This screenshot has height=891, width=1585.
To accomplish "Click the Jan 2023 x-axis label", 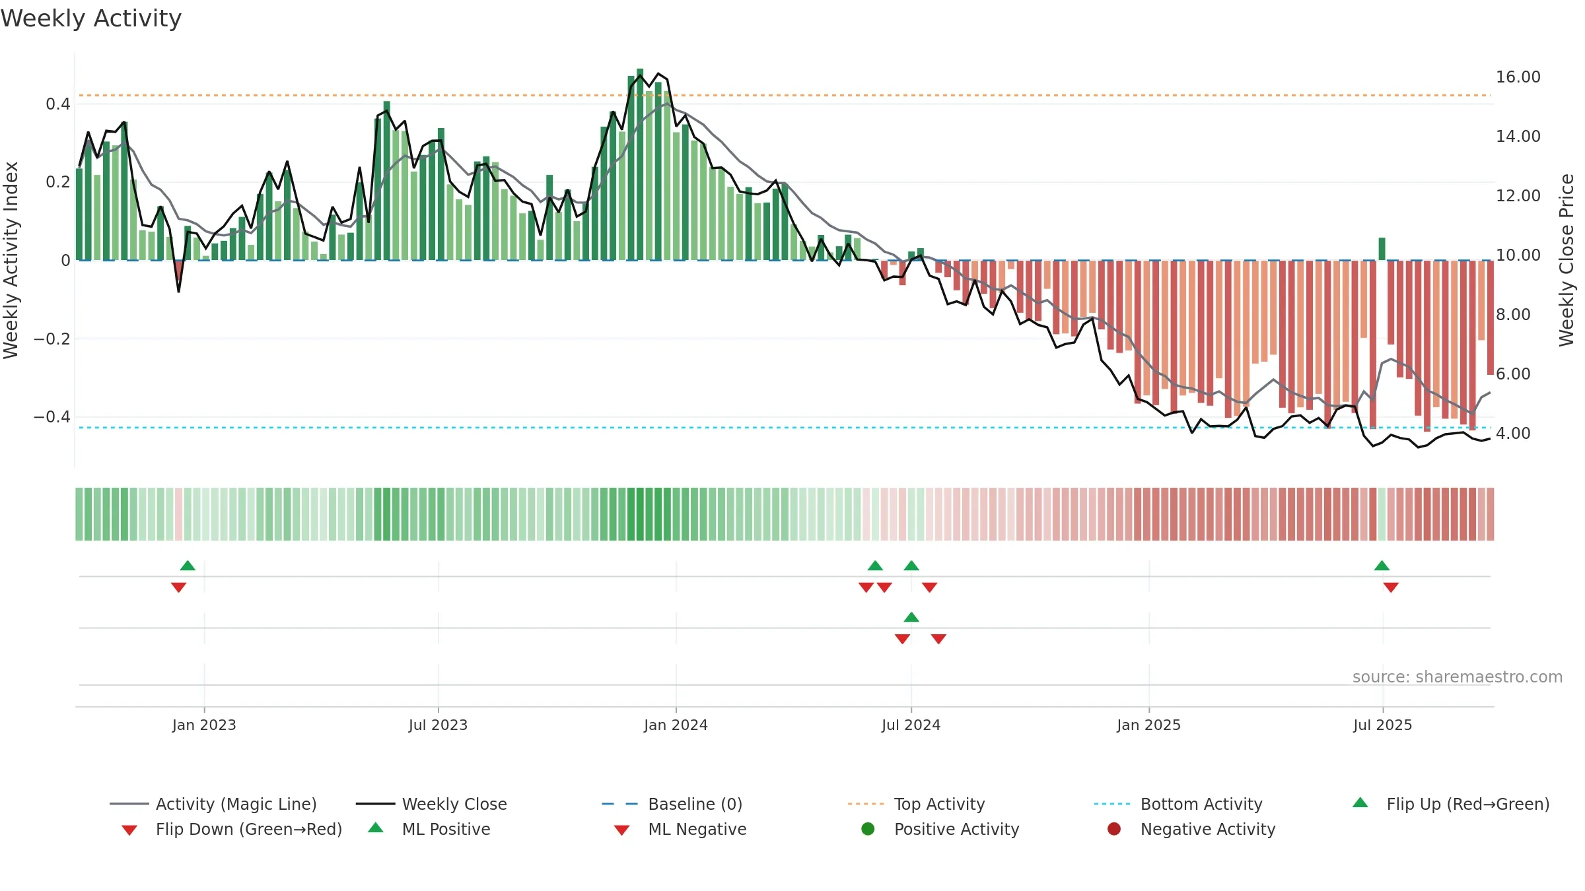I will [204, 725].
